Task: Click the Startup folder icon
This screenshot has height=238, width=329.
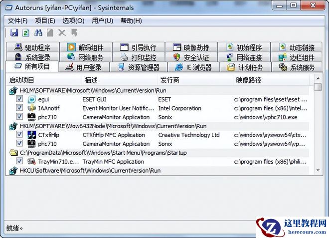Action: tap(13, 153)
